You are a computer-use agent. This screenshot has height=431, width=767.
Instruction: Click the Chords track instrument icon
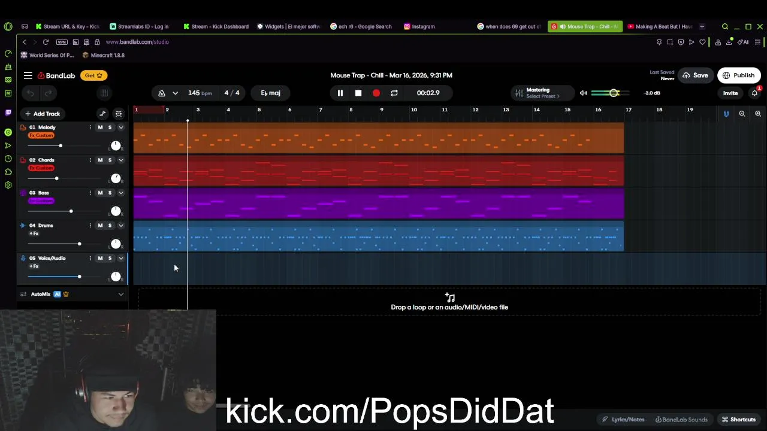click(x=23, y=160)
